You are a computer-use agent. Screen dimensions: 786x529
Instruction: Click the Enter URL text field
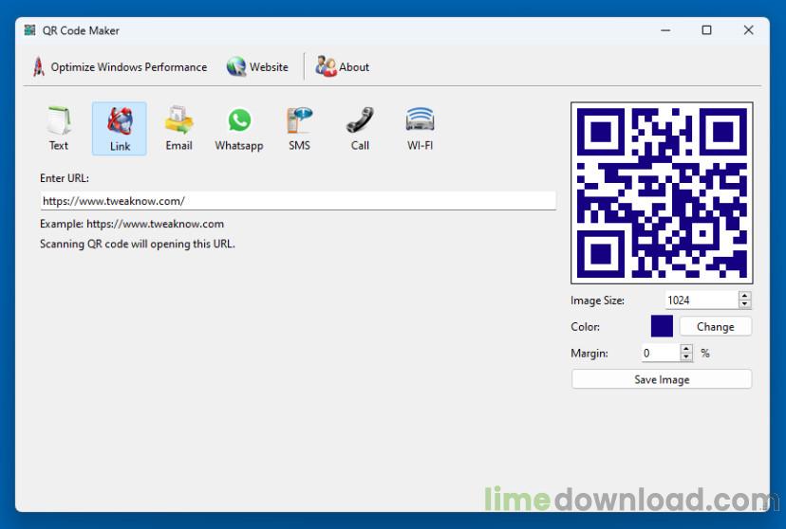(x=297, y=201)
